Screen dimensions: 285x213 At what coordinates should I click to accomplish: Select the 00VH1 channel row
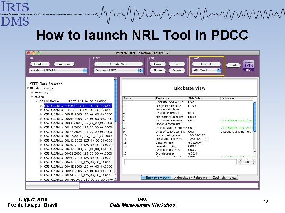coord(78,158)
